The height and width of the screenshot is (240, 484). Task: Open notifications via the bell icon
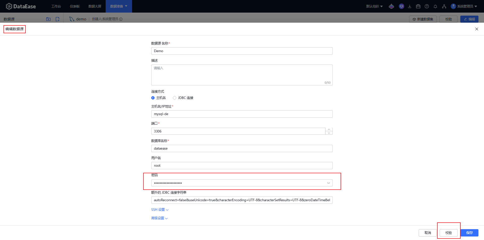pos(435,6)
